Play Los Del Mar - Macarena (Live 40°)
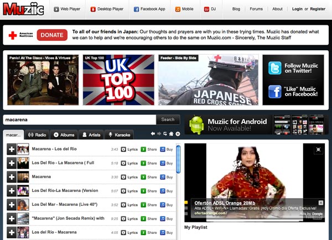The height and width of the screenshot is (240, 332). pos(65,204)
